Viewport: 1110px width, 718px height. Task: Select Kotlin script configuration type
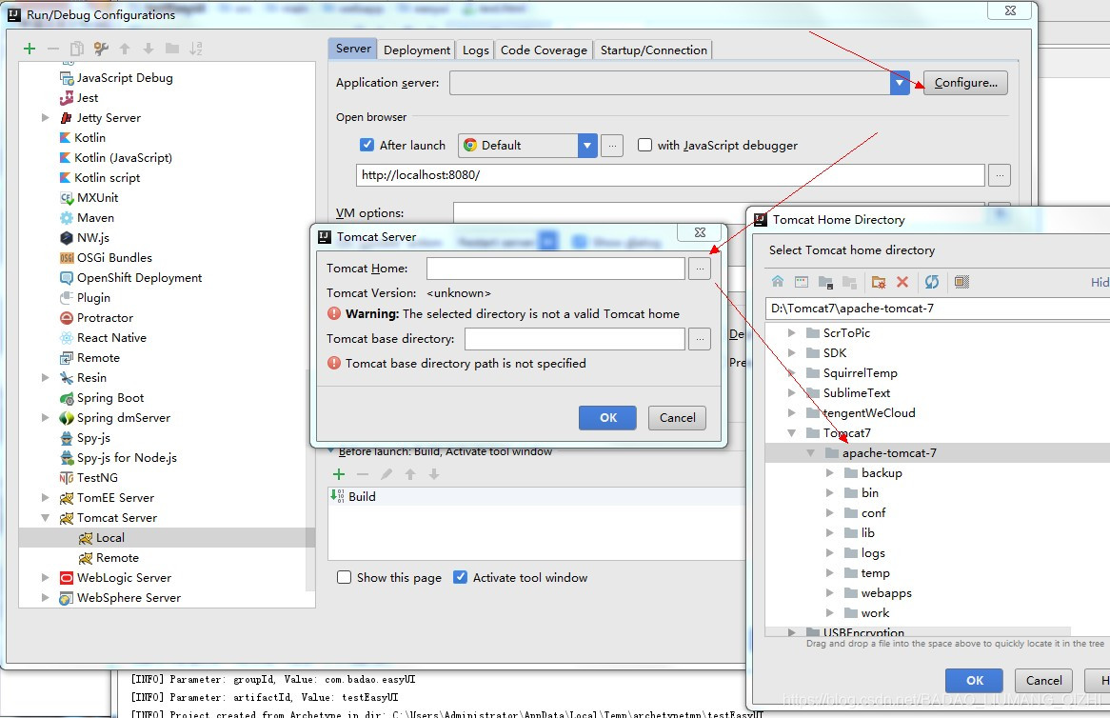(107, 178)
